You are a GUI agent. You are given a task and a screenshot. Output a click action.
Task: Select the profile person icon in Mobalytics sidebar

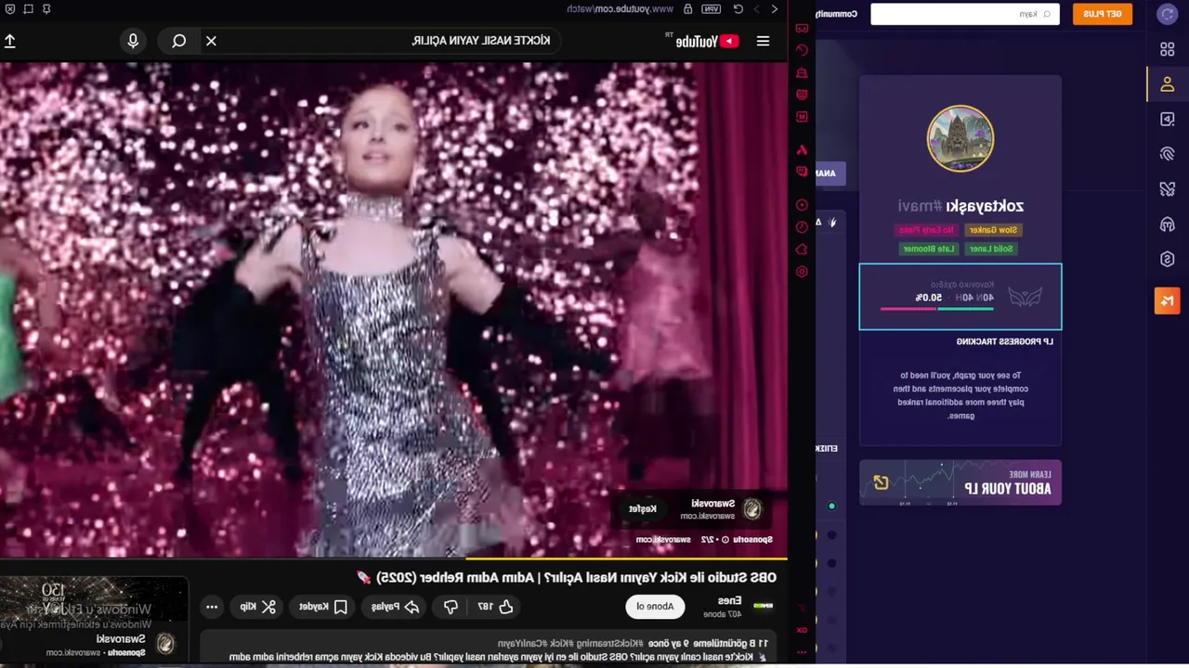coord(1168,84)
